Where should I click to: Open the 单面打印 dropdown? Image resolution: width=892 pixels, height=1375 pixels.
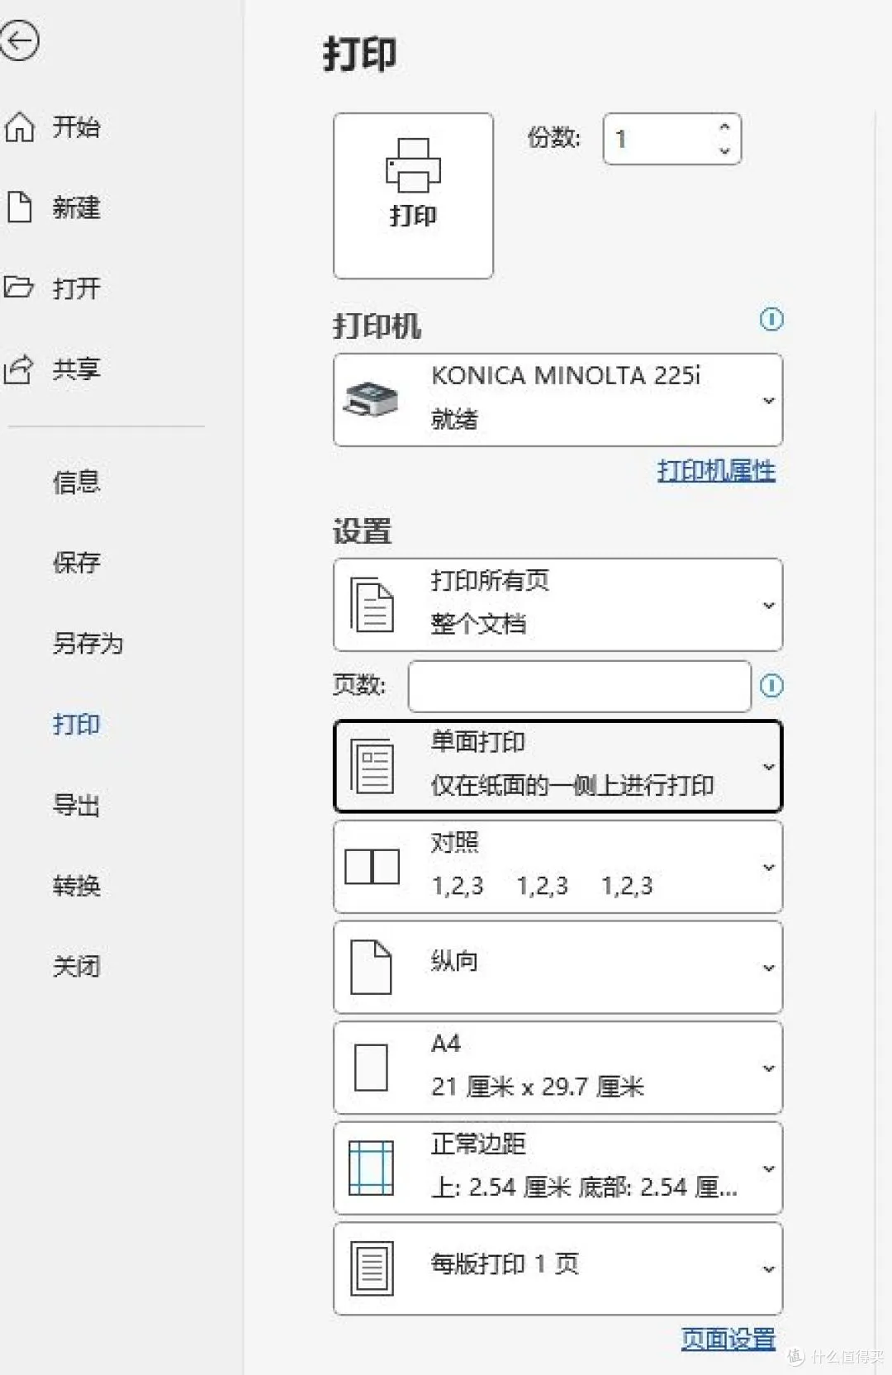[x=557, y=766]
